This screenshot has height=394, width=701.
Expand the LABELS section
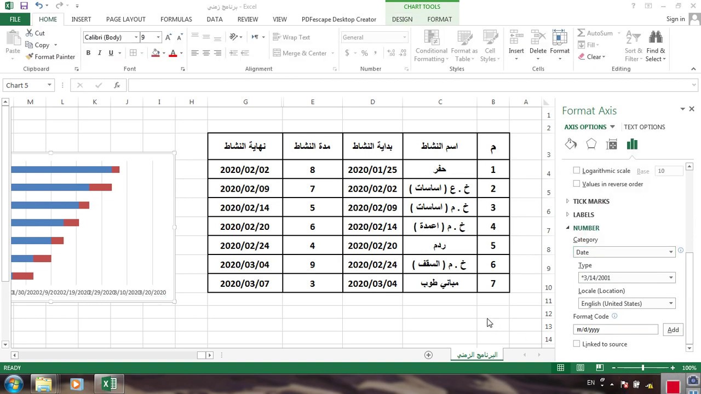click(583, 215)
